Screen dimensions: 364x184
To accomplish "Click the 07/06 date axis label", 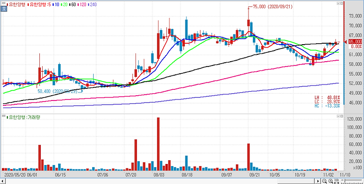I will pyautogui.click(x=103, y=174).
